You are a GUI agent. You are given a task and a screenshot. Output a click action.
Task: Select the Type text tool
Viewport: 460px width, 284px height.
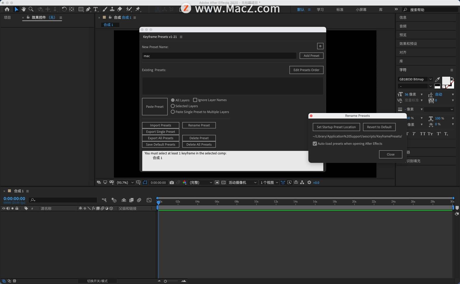tap(96, 9)
